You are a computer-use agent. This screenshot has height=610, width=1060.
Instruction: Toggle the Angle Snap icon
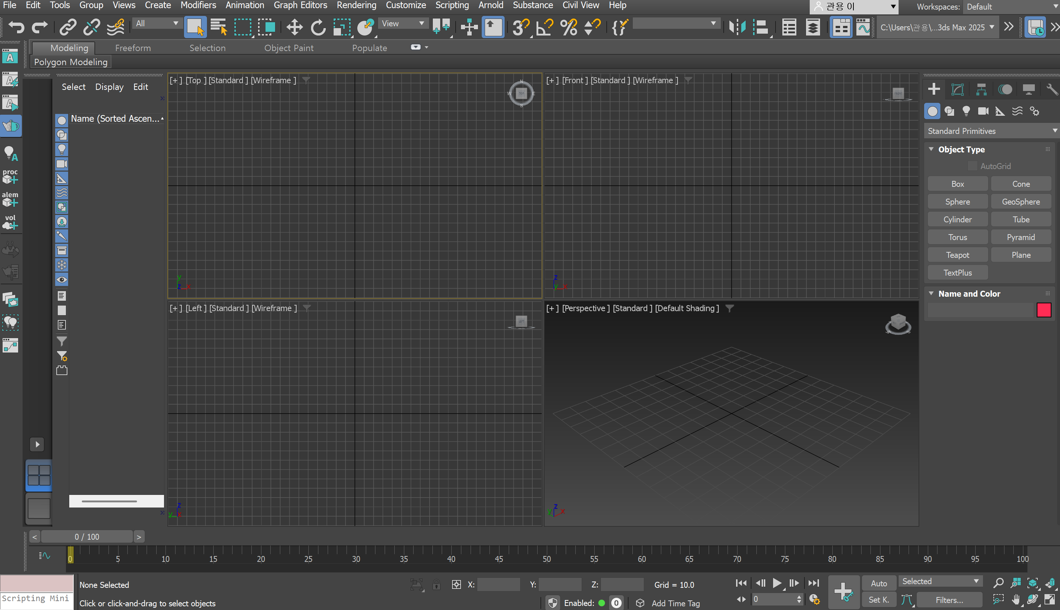(x=545, y=27)
